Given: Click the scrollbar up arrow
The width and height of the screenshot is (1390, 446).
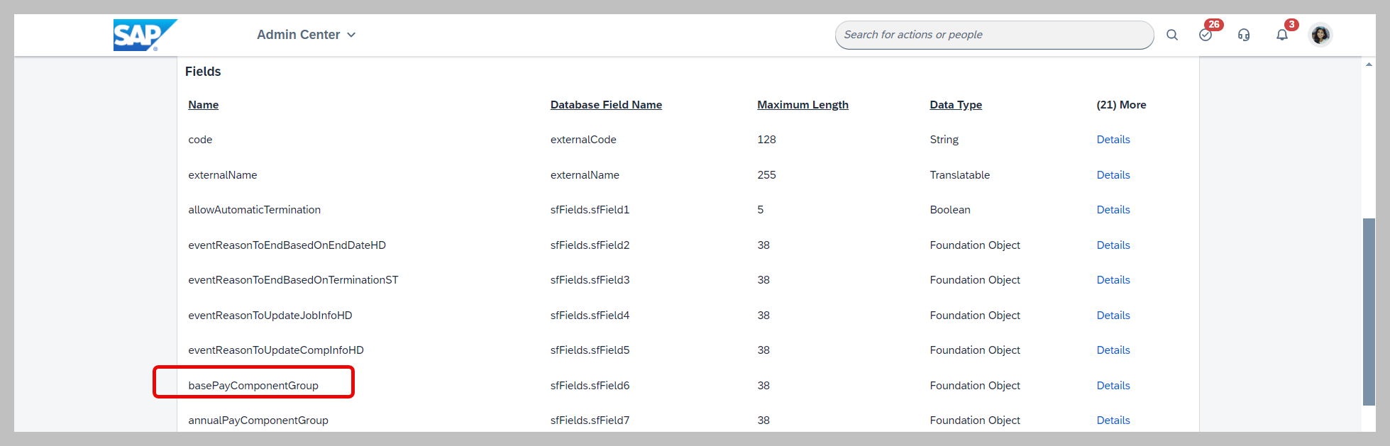Looking at the screenshot, I should tap(1369, 65).
